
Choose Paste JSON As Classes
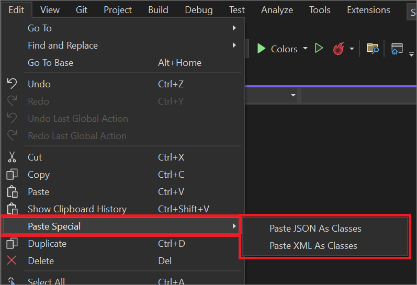point(315,229)
